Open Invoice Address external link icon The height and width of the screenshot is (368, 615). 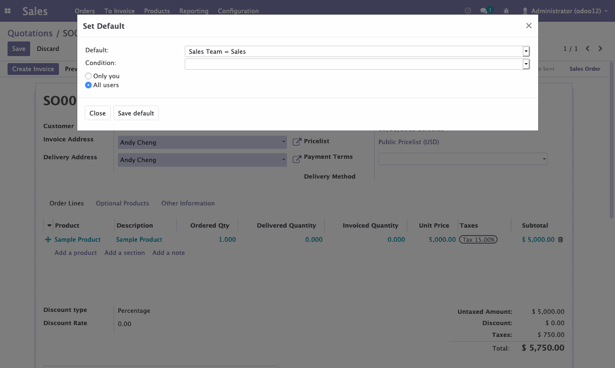(297, 142)
